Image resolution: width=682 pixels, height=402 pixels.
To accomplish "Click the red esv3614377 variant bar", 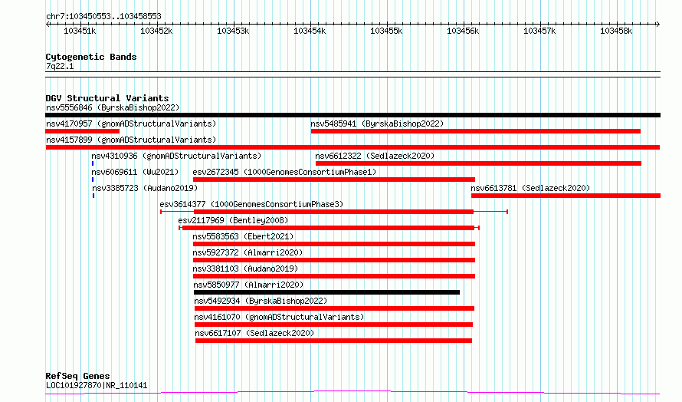I will click(x=333, y=212).
